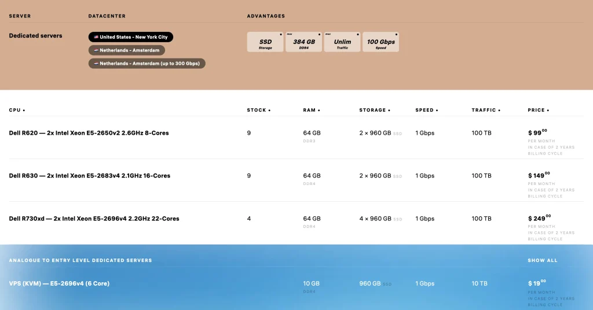Click the US flag icon in datacenter pill
593x310 pixels.
96,37
